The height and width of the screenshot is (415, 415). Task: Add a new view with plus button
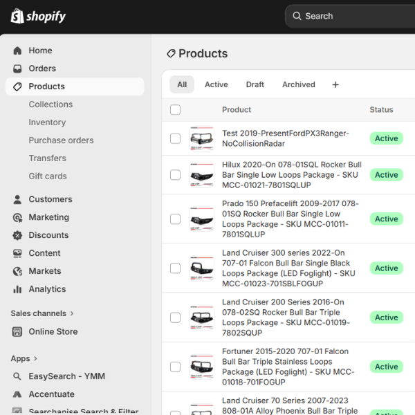tap(335, 84)
